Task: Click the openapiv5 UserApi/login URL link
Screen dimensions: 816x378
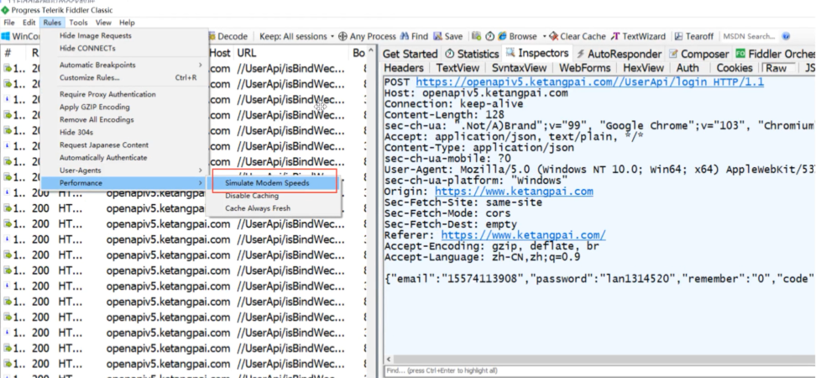Action: click(589, 81)
